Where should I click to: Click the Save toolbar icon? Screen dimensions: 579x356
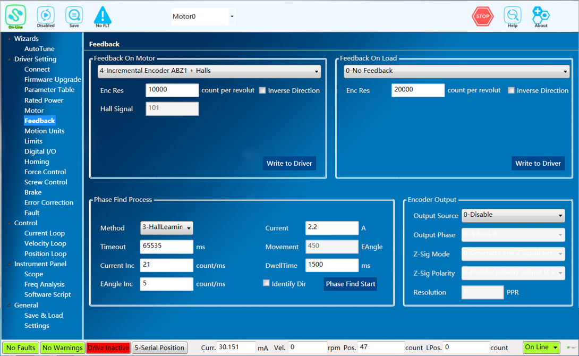point(74,16)
